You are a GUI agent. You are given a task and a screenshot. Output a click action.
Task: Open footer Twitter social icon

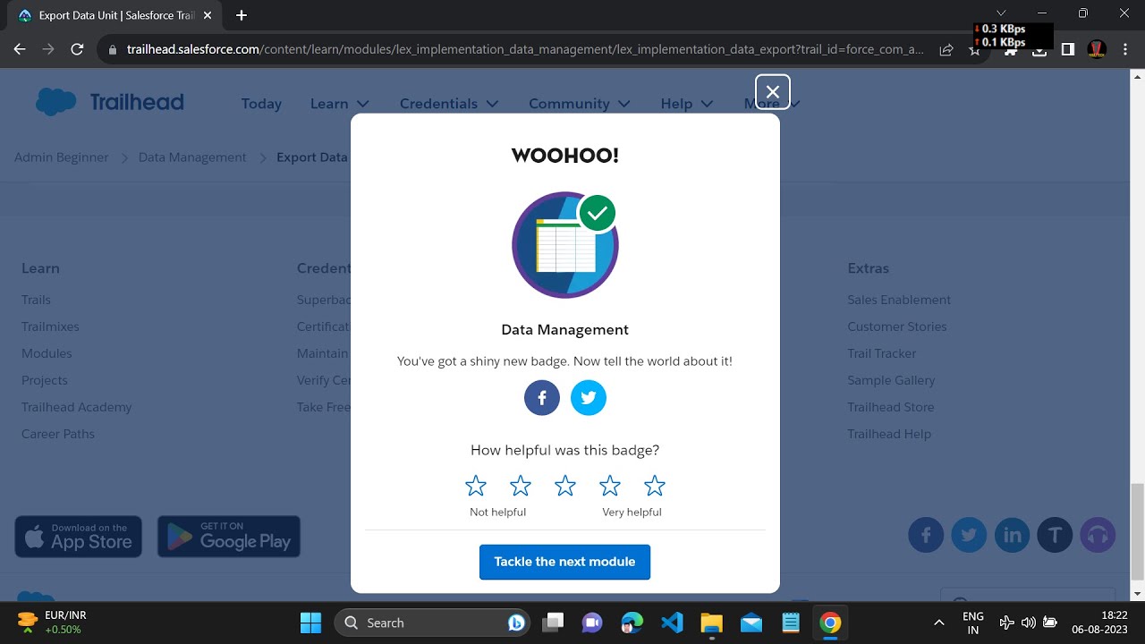point(969,535)
